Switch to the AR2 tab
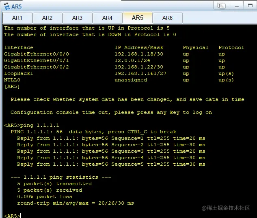This screenshot has height=218, width=257. [47, 18]
